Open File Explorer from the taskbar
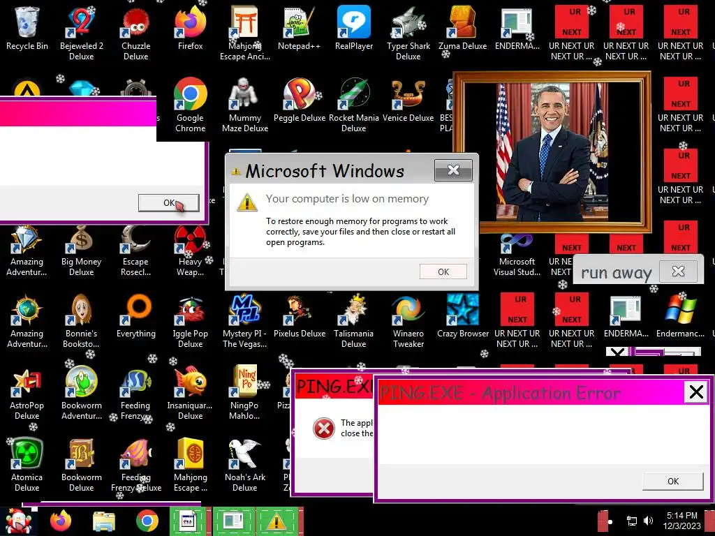 (104, 522)
